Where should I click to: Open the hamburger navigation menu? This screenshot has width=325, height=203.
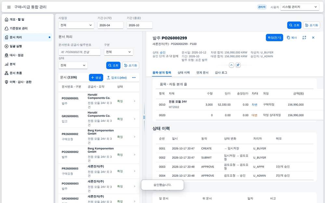[x=9, y=7]
